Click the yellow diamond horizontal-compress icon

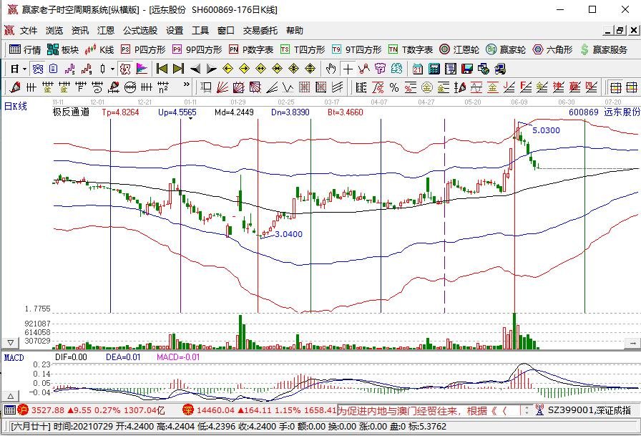click(277, 69)
